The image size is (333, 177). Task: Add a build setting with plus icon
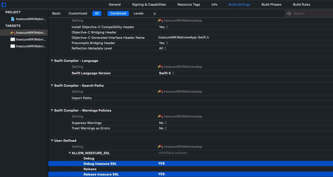pos(155,14)
